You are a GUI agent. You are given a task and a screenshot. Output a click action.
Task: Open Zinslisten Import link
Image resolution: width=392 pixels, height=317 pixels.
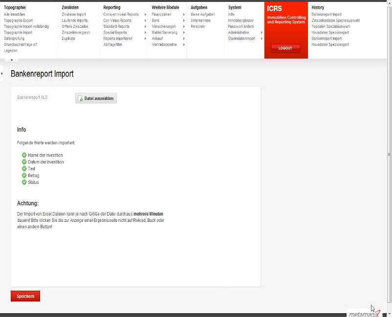coord(74,15)
